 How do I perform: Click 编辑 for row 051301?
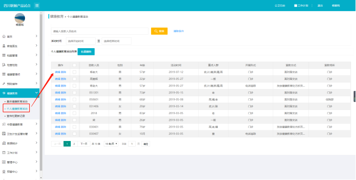57,93
